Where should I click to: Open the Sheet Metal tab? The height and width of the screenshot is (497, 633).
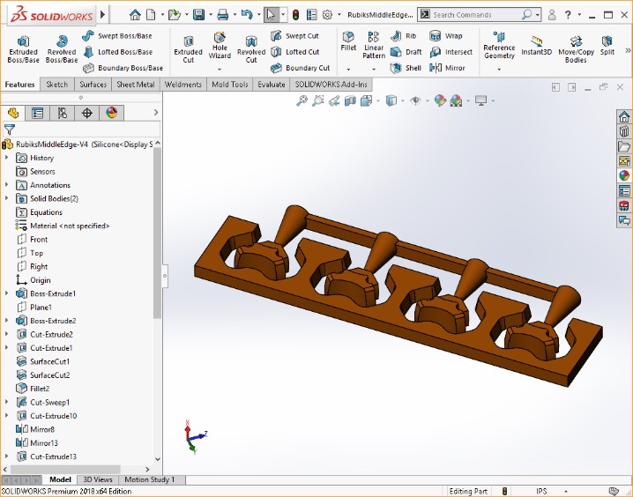(x=136, y=85)
